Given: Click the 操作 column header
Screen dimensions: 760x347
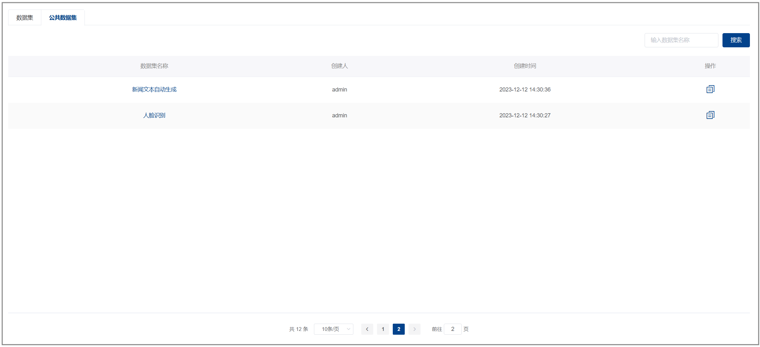Looking at the screenshot, I should click(x=710, y=66).
